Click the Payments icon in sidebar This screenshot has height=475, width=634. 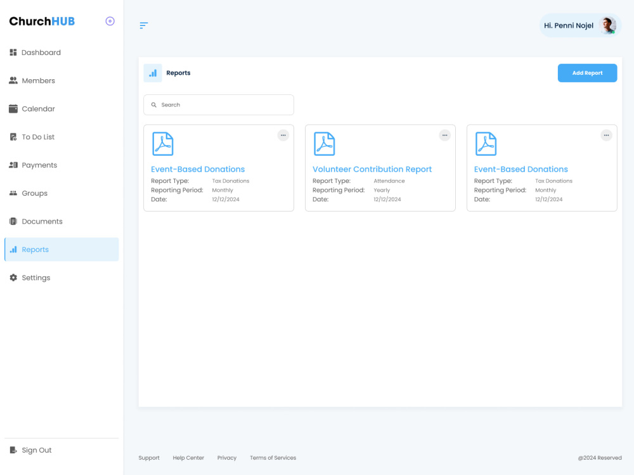point(13,165)
